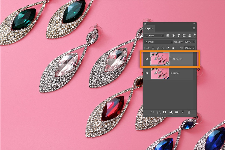The width and height of the screenshot is (225, 150).
Task: Delete layer using the trash icon
Action: 189,112
